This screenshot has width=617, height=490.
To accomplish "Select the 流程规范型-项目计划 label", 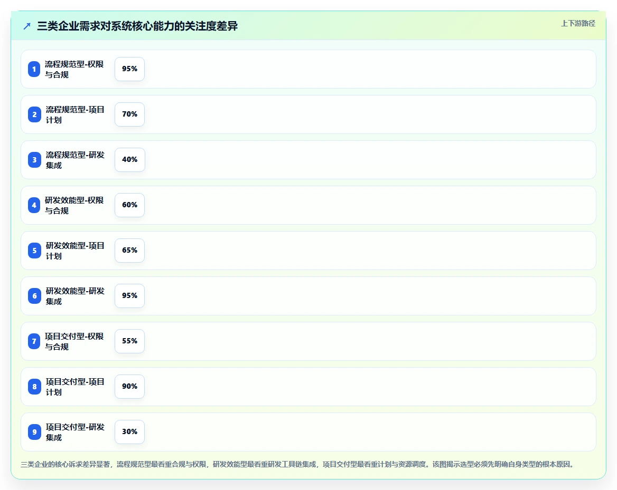I will click(75, 115).
